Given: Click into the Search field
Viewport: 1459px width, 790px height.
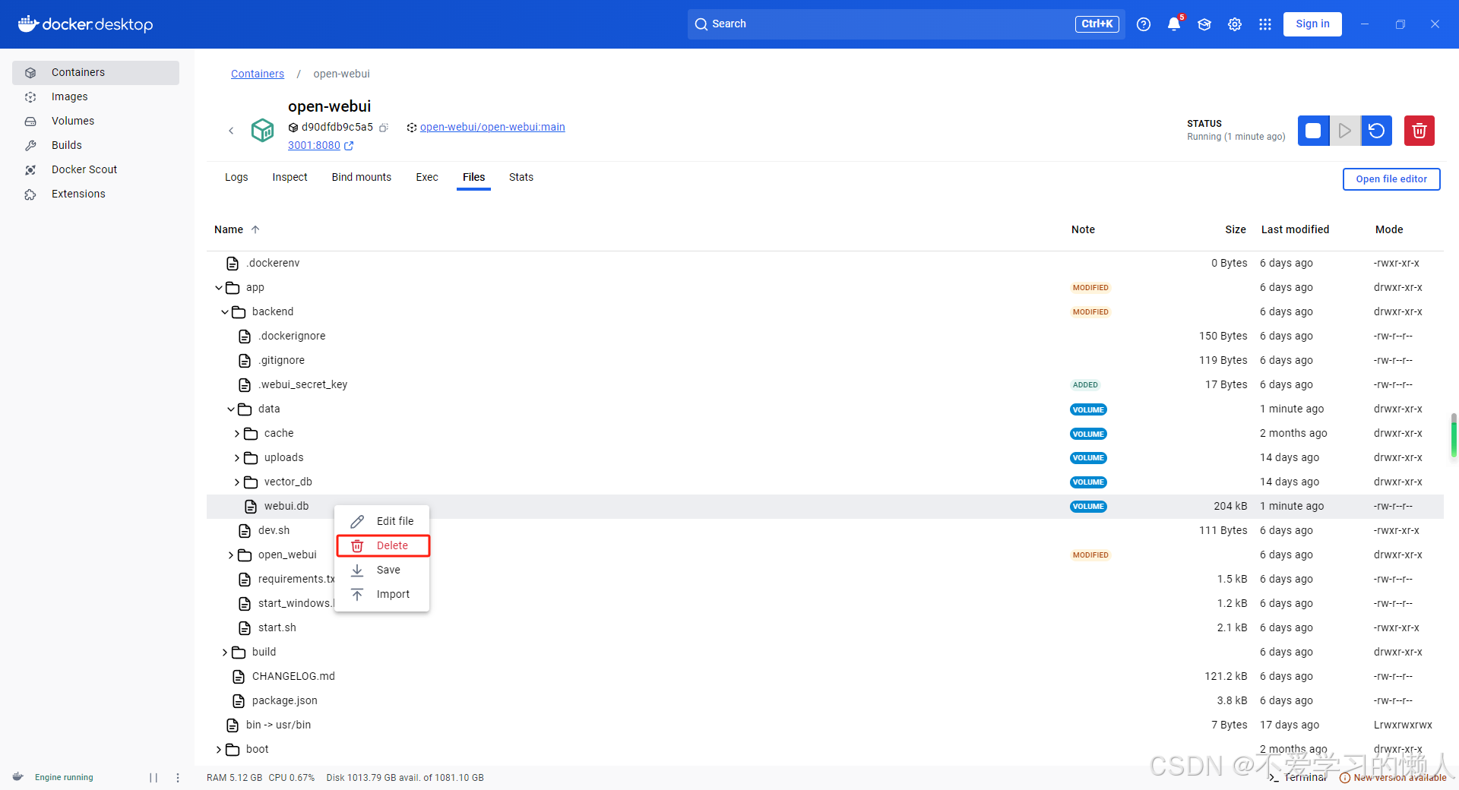Looking at the screenshot, I should click(x=907, y=24).
